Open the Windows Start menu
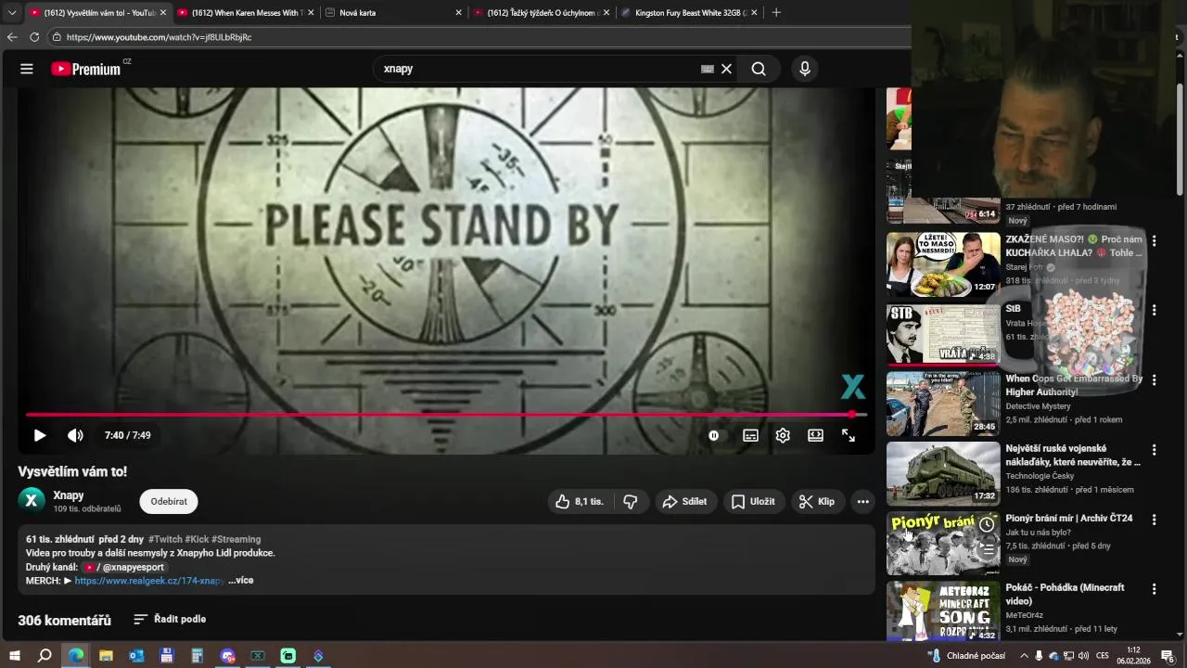1187x668 pixels. click(14, 656)
